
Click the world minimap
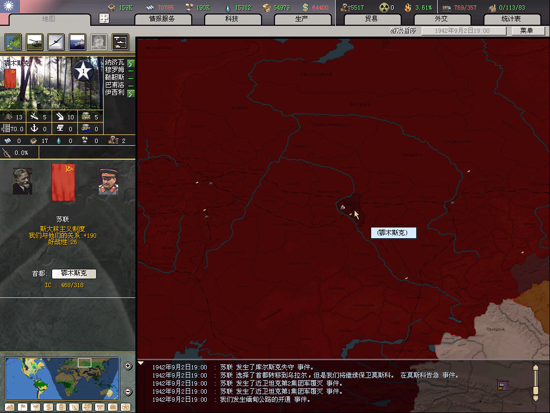click(62, 378)
